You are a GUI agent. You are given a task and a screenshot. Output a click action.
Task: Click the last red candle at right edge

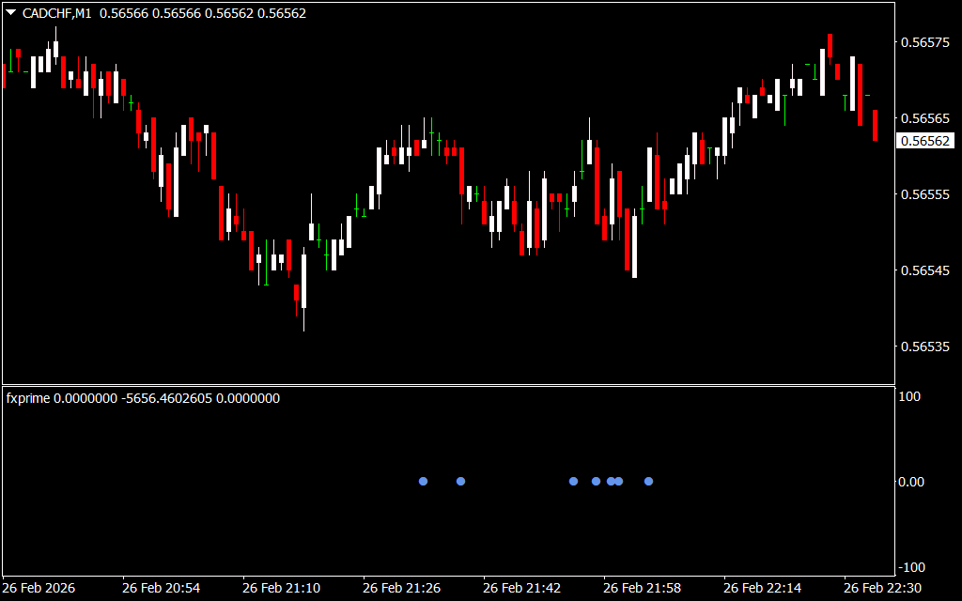(x=875, y=125)
